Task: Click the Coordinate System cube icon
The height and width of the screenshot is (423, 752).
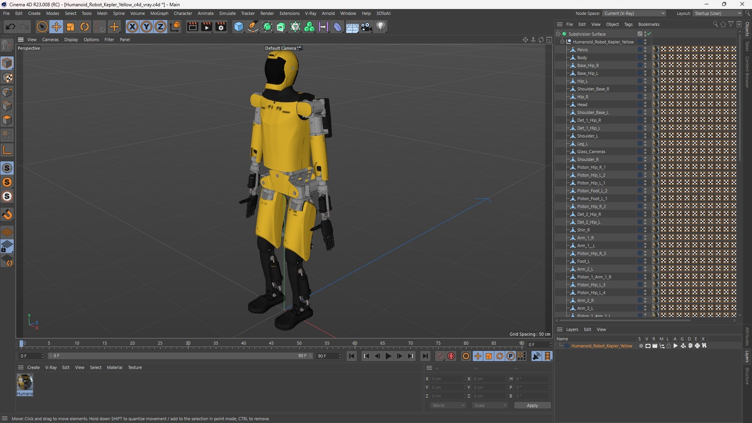Action: [175, 27]
